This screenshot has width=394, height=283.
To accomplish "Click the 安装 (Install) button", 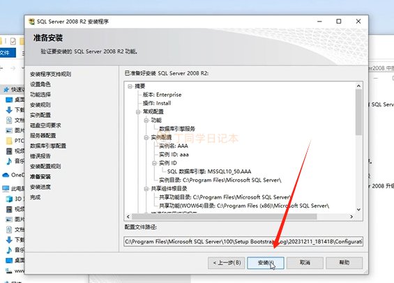I will (266, 263).
